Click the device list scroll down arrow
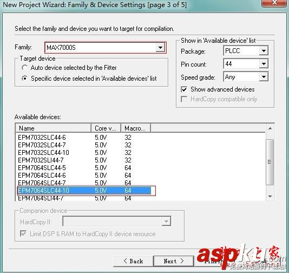 click(x=270, y=197)
